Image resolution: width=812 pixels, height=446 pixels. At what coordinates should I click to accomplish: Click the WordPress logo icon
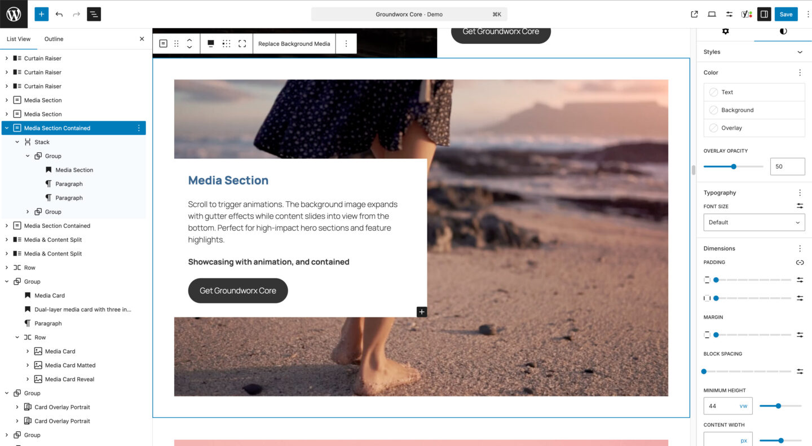(14, 14)
